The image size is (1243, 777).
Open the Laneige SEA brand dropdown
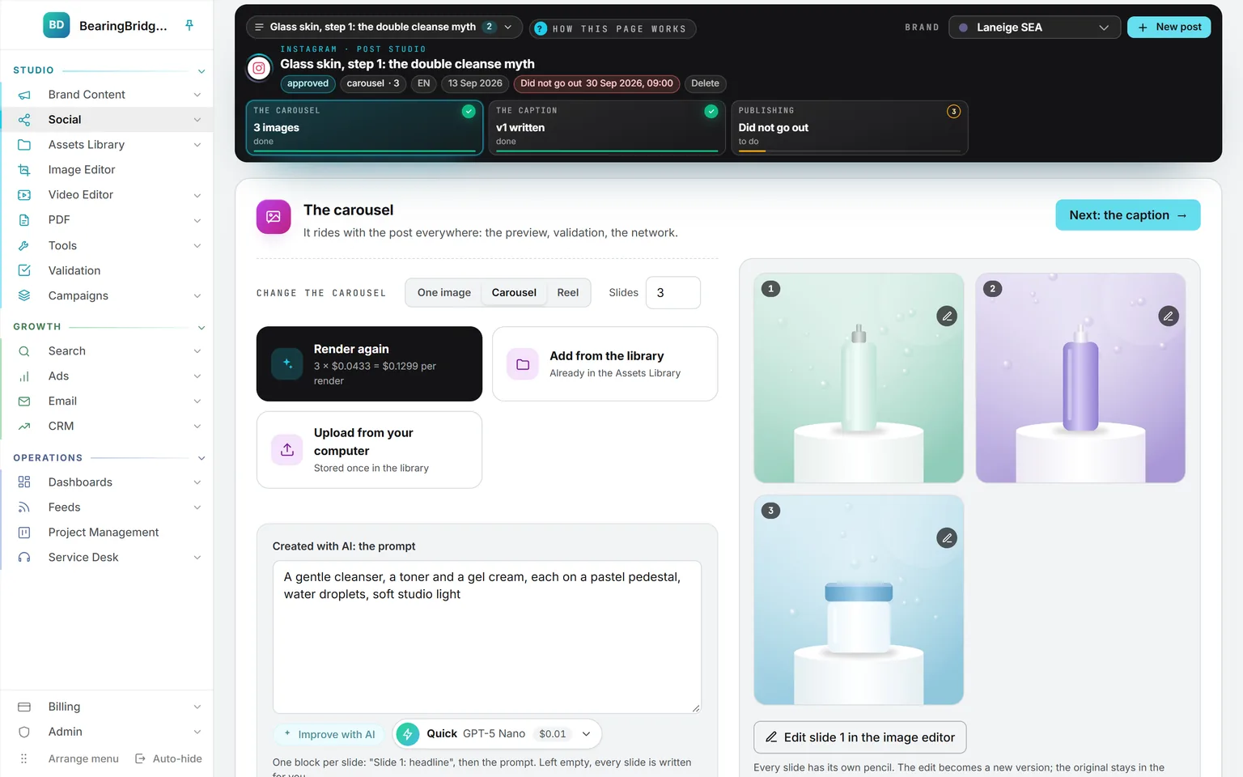1034,28
